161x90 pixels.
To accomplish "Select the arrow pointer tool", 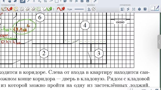I will pos(4,1).
